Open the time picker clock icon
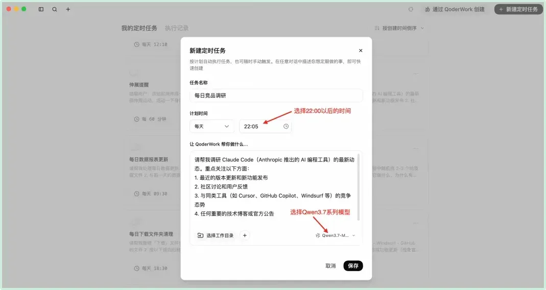546x290 pixels. 286,127
